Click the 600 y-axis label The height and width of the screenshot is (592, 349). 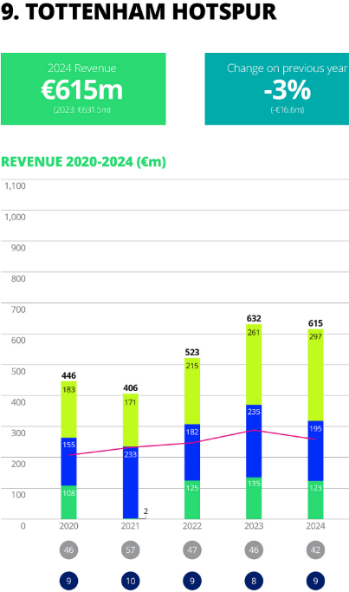click(x=18, y=340)
